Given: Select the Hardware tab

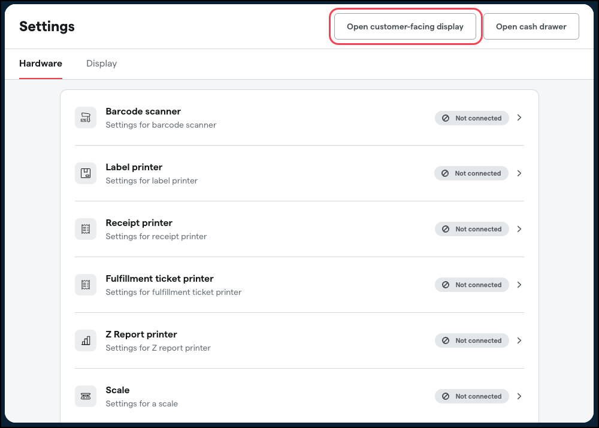Looking at the screenshot, I should tap(40, 64).
